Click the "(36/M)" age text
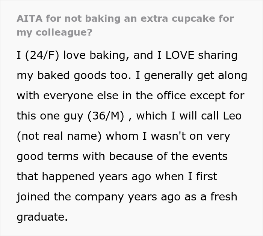This screenshot has height=236, width=263. (106, 116)
